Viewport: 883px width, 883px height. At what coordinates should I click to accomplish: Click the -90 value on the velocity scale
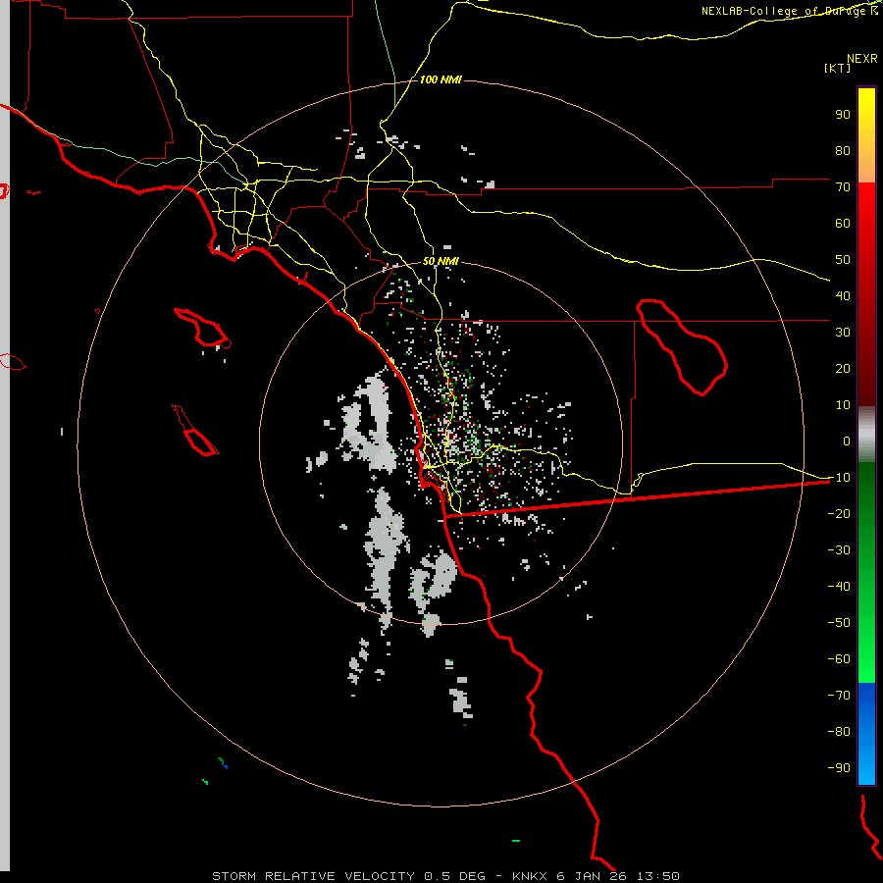click(839, 768)
